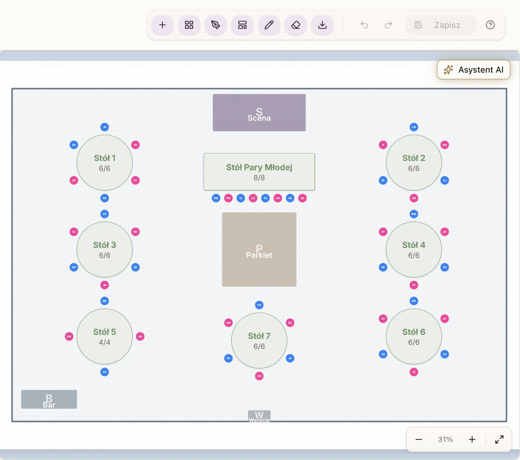Image resolution: width=520 pixels, height=460 pixels.
Task: Click the 31% zoom level value
Action: 445,439
